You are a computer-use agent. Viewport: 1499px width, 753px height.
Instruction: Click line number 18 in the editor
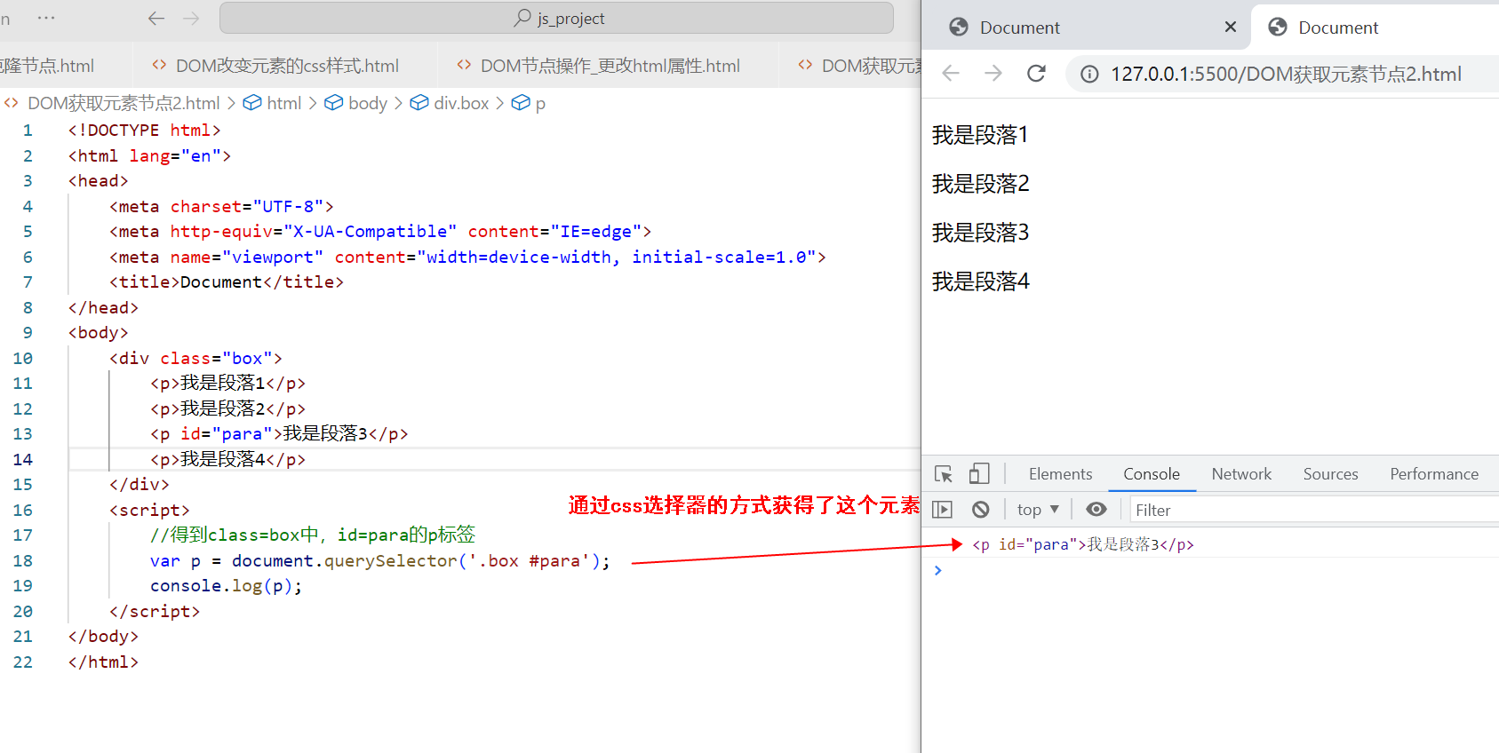23,560
